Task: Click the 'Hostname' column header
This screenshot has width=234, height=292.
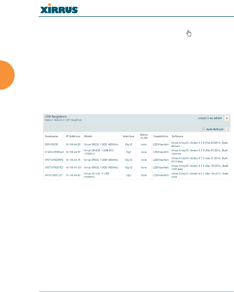Action: (51, 136)
